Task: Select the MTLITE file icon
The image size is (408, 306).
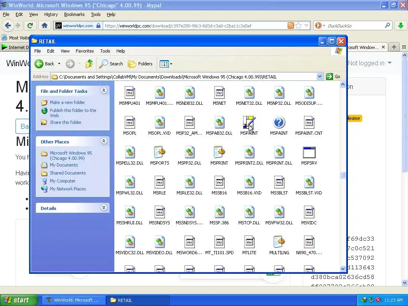Action: click(x=249, y=242)
